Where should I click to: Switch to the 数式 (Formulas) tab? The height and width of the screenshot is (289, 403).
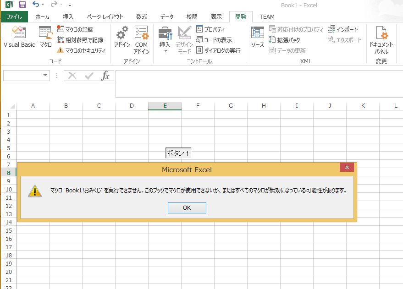(141, 16)
